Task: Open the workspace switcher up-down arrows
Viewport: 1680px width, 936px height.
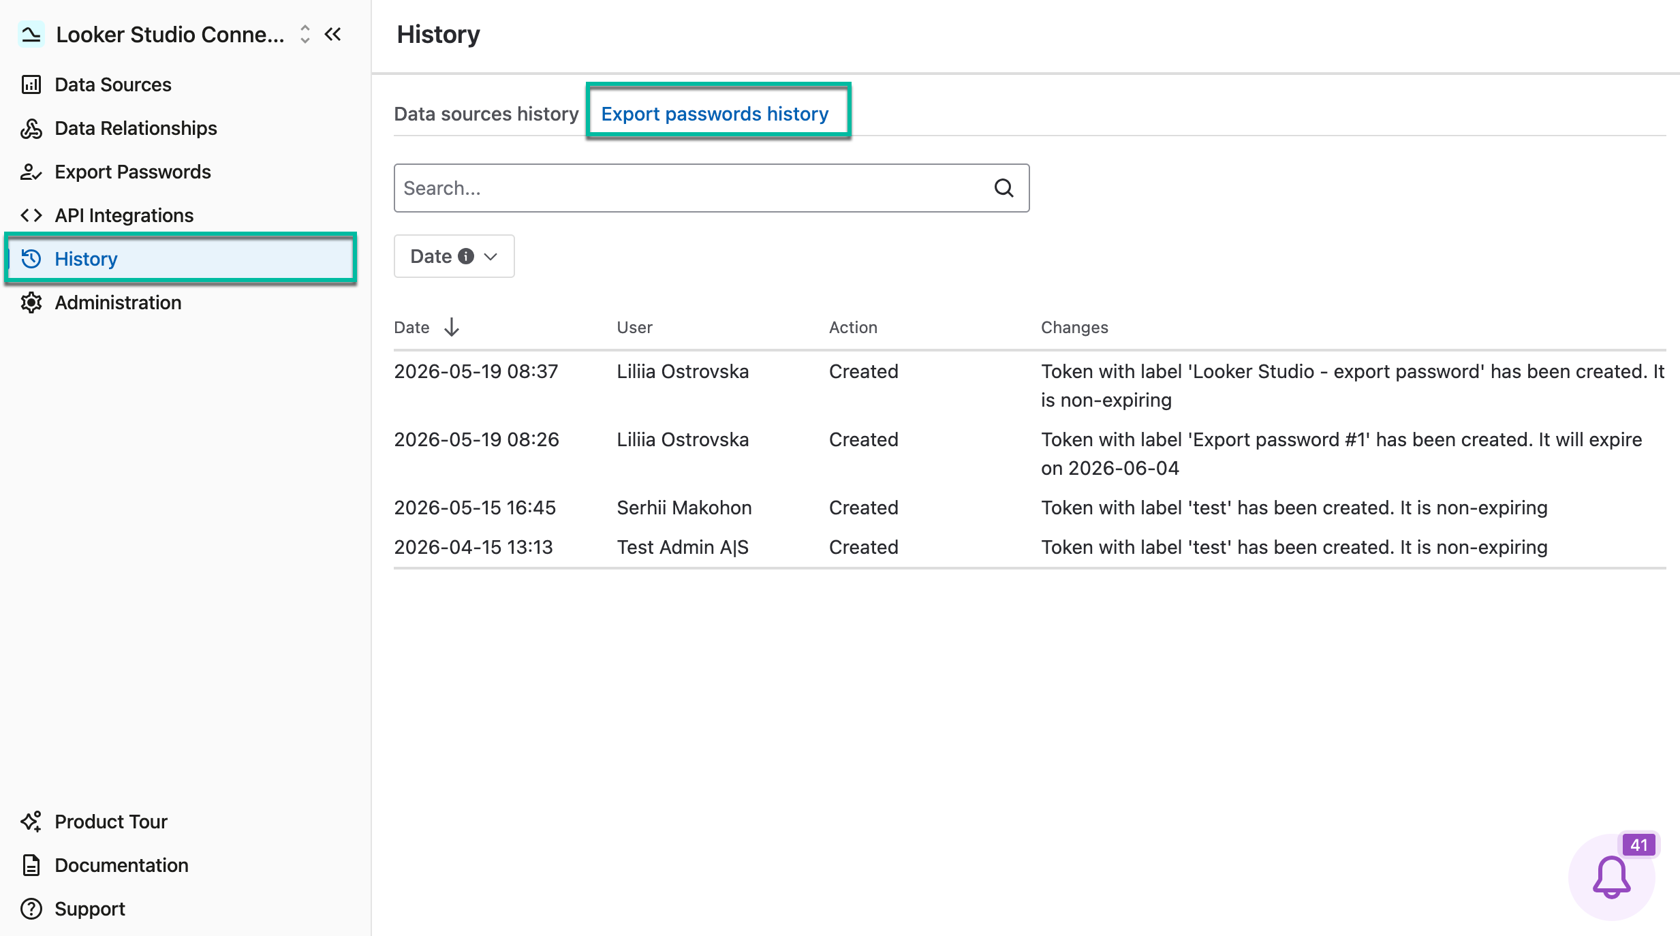Action: point(305,34)
